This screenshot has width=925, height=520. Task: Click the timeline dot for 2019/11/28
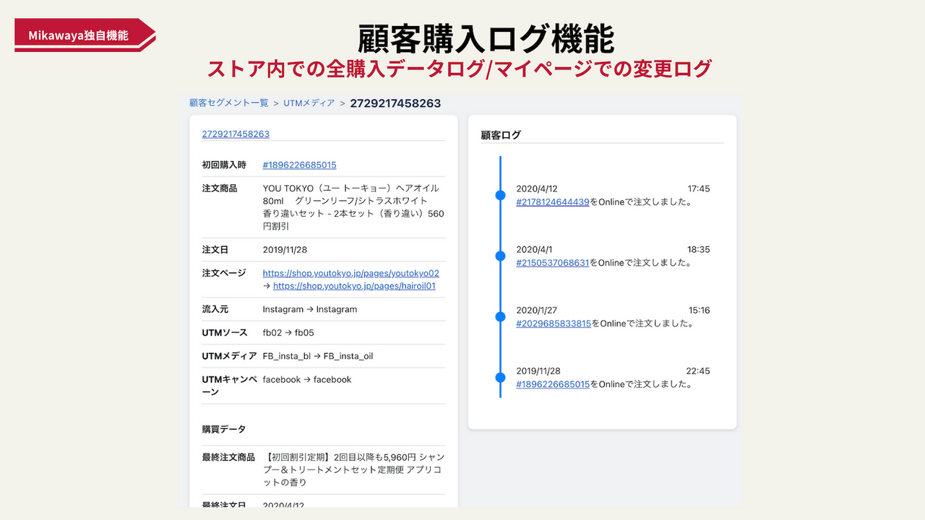coord(499,376)
